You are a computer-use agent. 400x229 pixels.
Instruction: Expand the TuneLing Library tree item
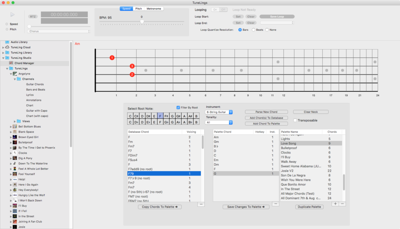coord(3,53)
